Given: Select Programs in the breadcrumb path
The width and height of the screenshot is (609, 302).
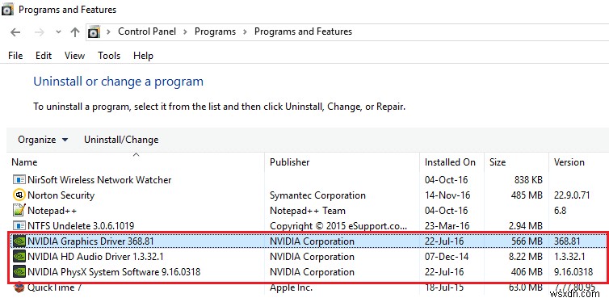Looking at the screenshot, I should 215,31.
